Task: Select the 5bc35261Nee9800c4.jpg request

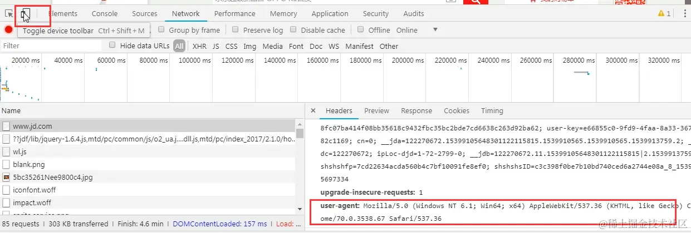Action: pyautogui.click(x=148, y=177)
